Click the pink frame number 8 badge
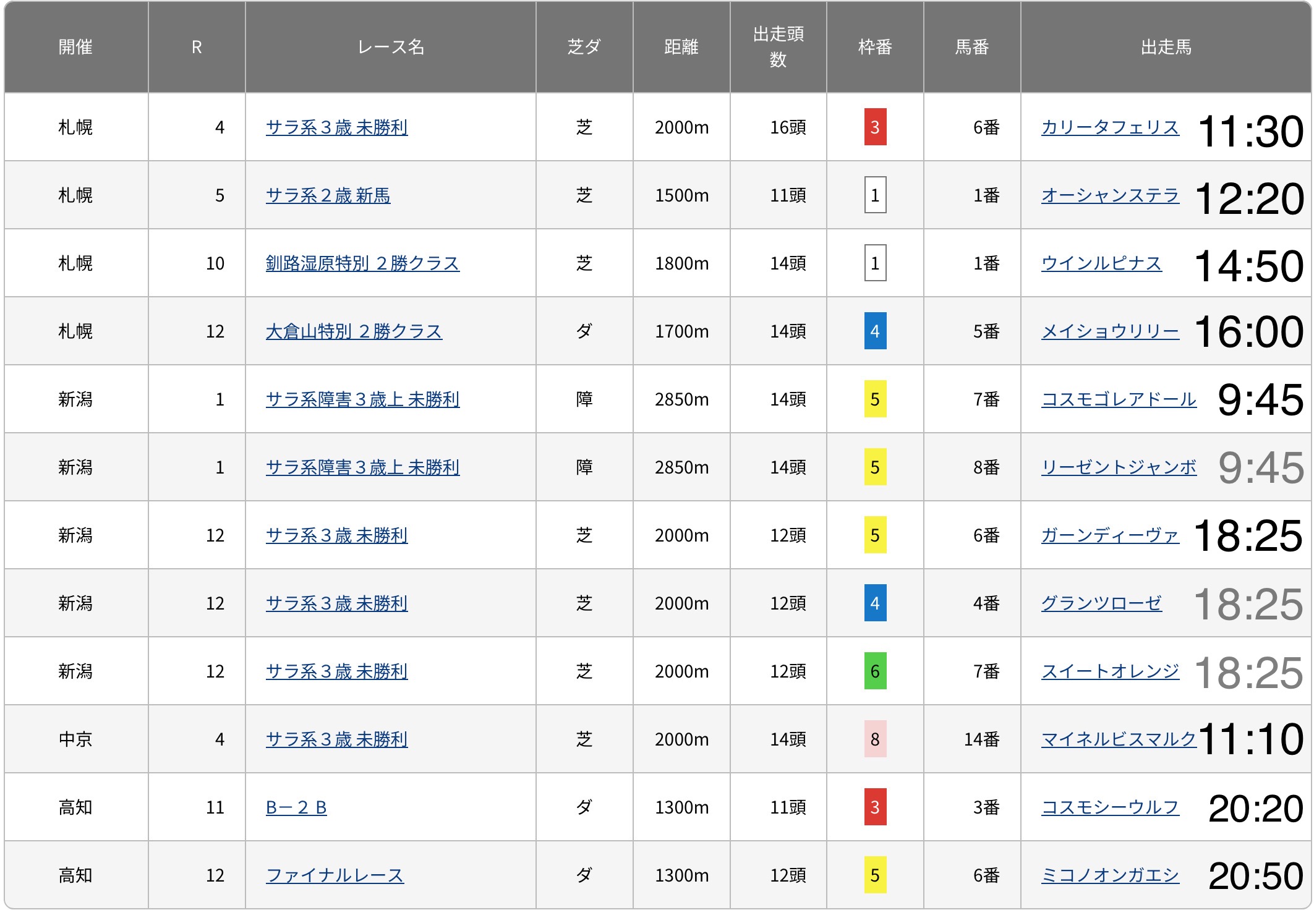Viewport: 1314px width, 910px height. [x=874, y=739]
